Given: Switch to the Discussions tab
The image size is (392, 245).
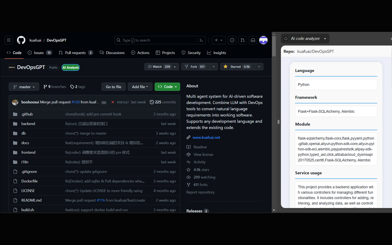Looking at the screenshot, I should (112, 53).
